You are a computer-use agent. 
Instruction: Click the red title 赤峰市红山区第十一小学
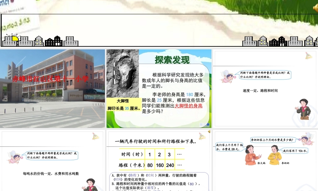coord(50,79)
